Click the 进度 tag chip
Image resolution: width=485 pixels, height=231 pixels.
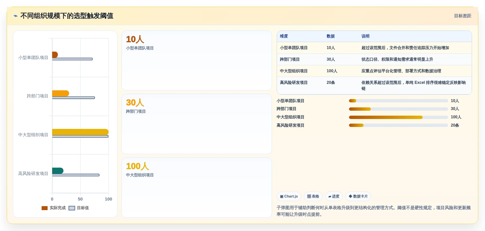334,196
